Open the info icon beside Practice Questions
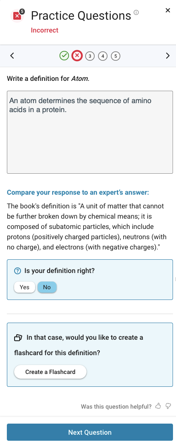The width and height of the screenshot is (176, 445). [136, 12]
